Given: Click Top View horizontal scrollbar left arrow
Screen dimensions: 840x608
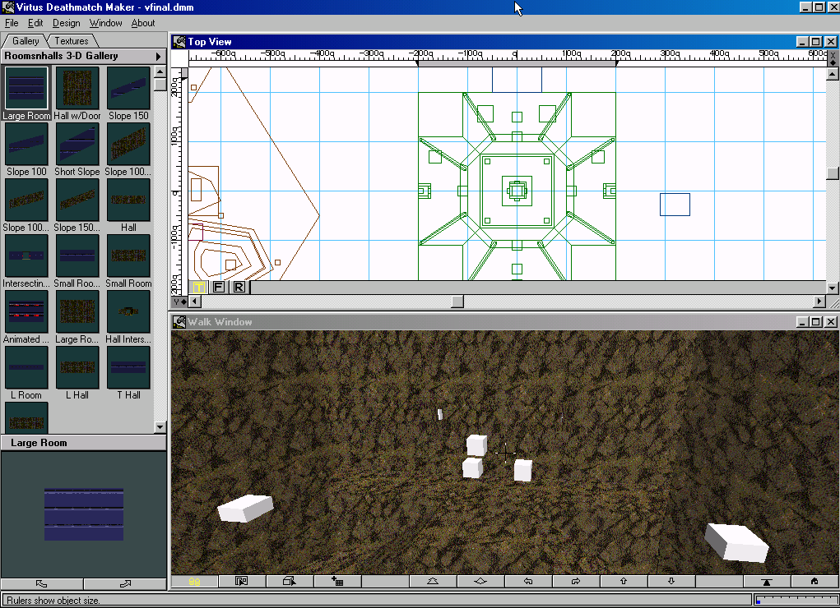Looking at the screenshot, I should pos(195,302).
